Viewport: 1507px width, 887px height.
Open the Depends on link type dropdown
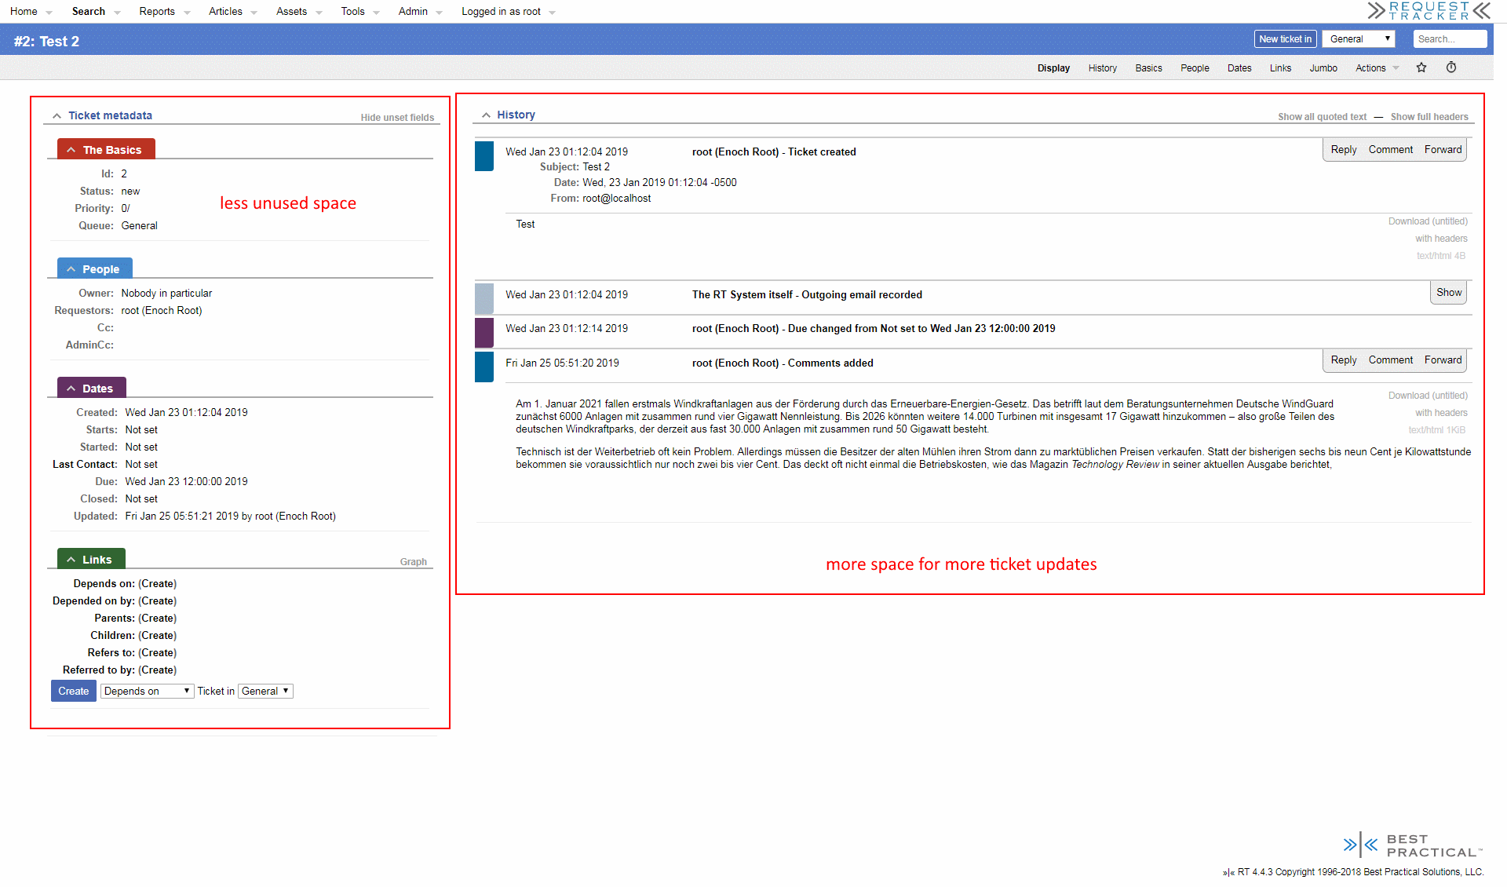(147, 691)
